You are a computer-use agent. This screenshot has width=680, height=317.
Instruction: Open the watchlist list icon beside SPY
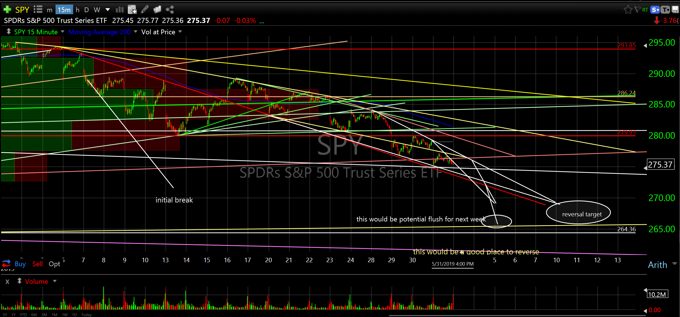tap(38, 10)
